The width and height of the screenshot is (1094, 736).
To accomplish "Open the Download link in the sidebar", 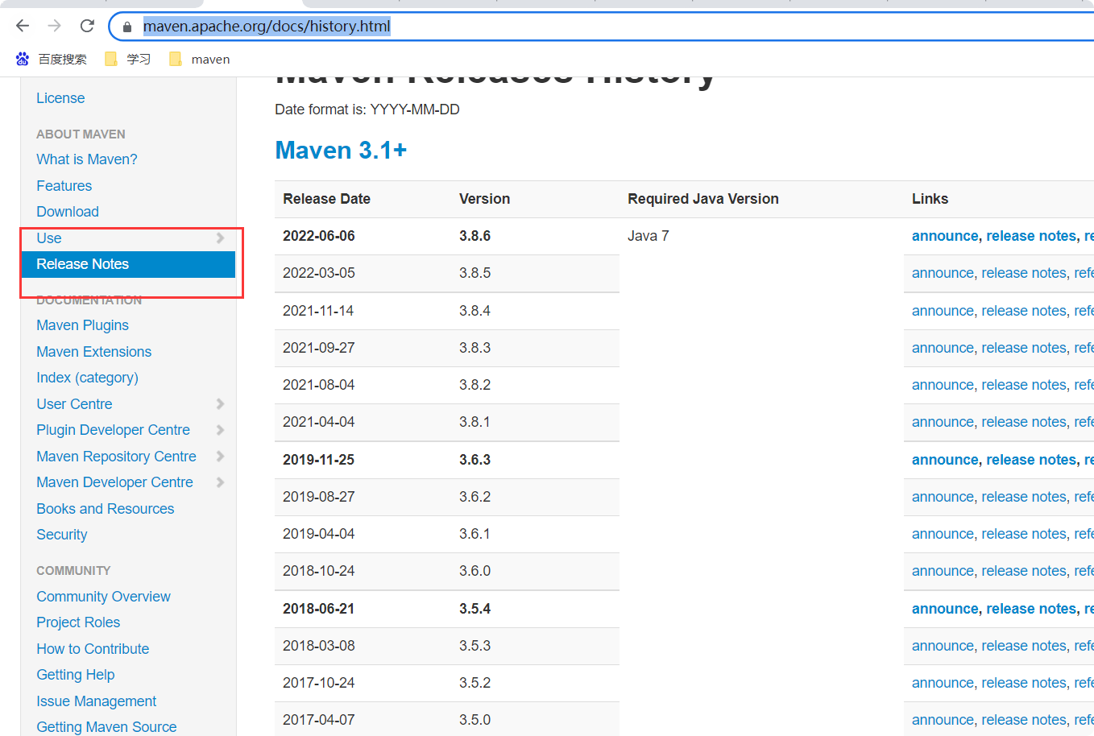I will [x=68, y=212].
